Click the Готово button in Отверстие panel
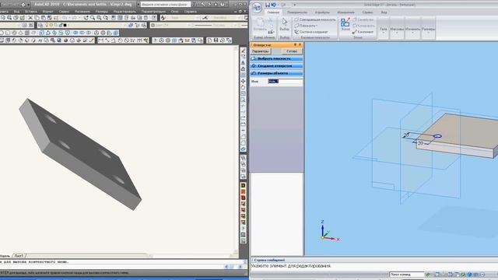This screenshot has width=498, height=280. pyautogui.click(x=292, y=51)
